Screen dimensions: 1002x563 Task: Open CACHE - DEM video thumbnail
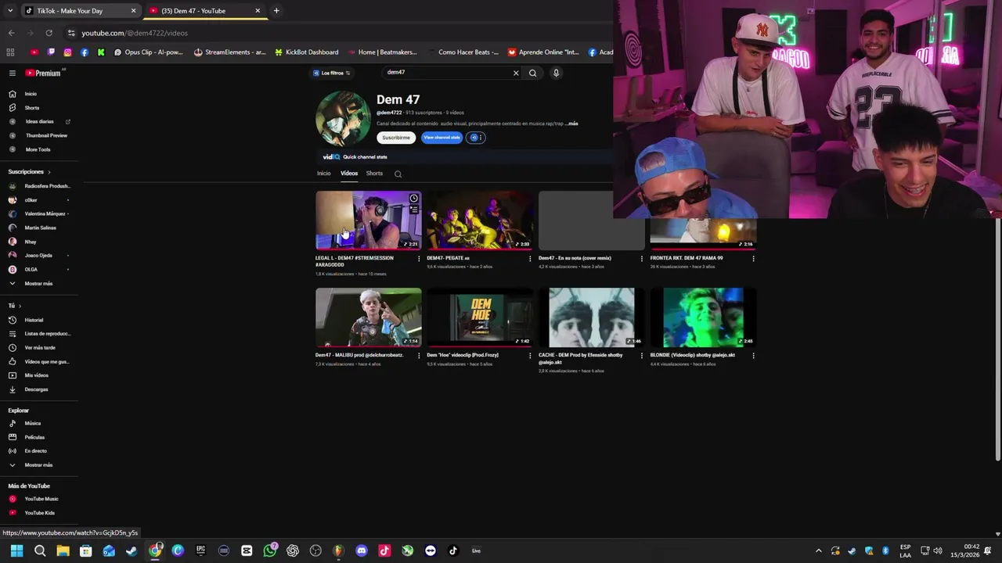pos(592,317)
